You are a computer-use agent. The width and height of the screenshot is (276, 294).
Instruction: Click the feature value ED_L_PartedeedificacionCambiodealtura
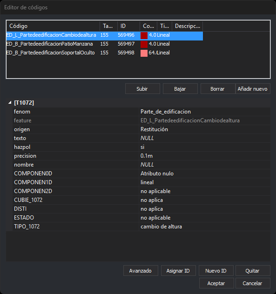tap(204, 120)
